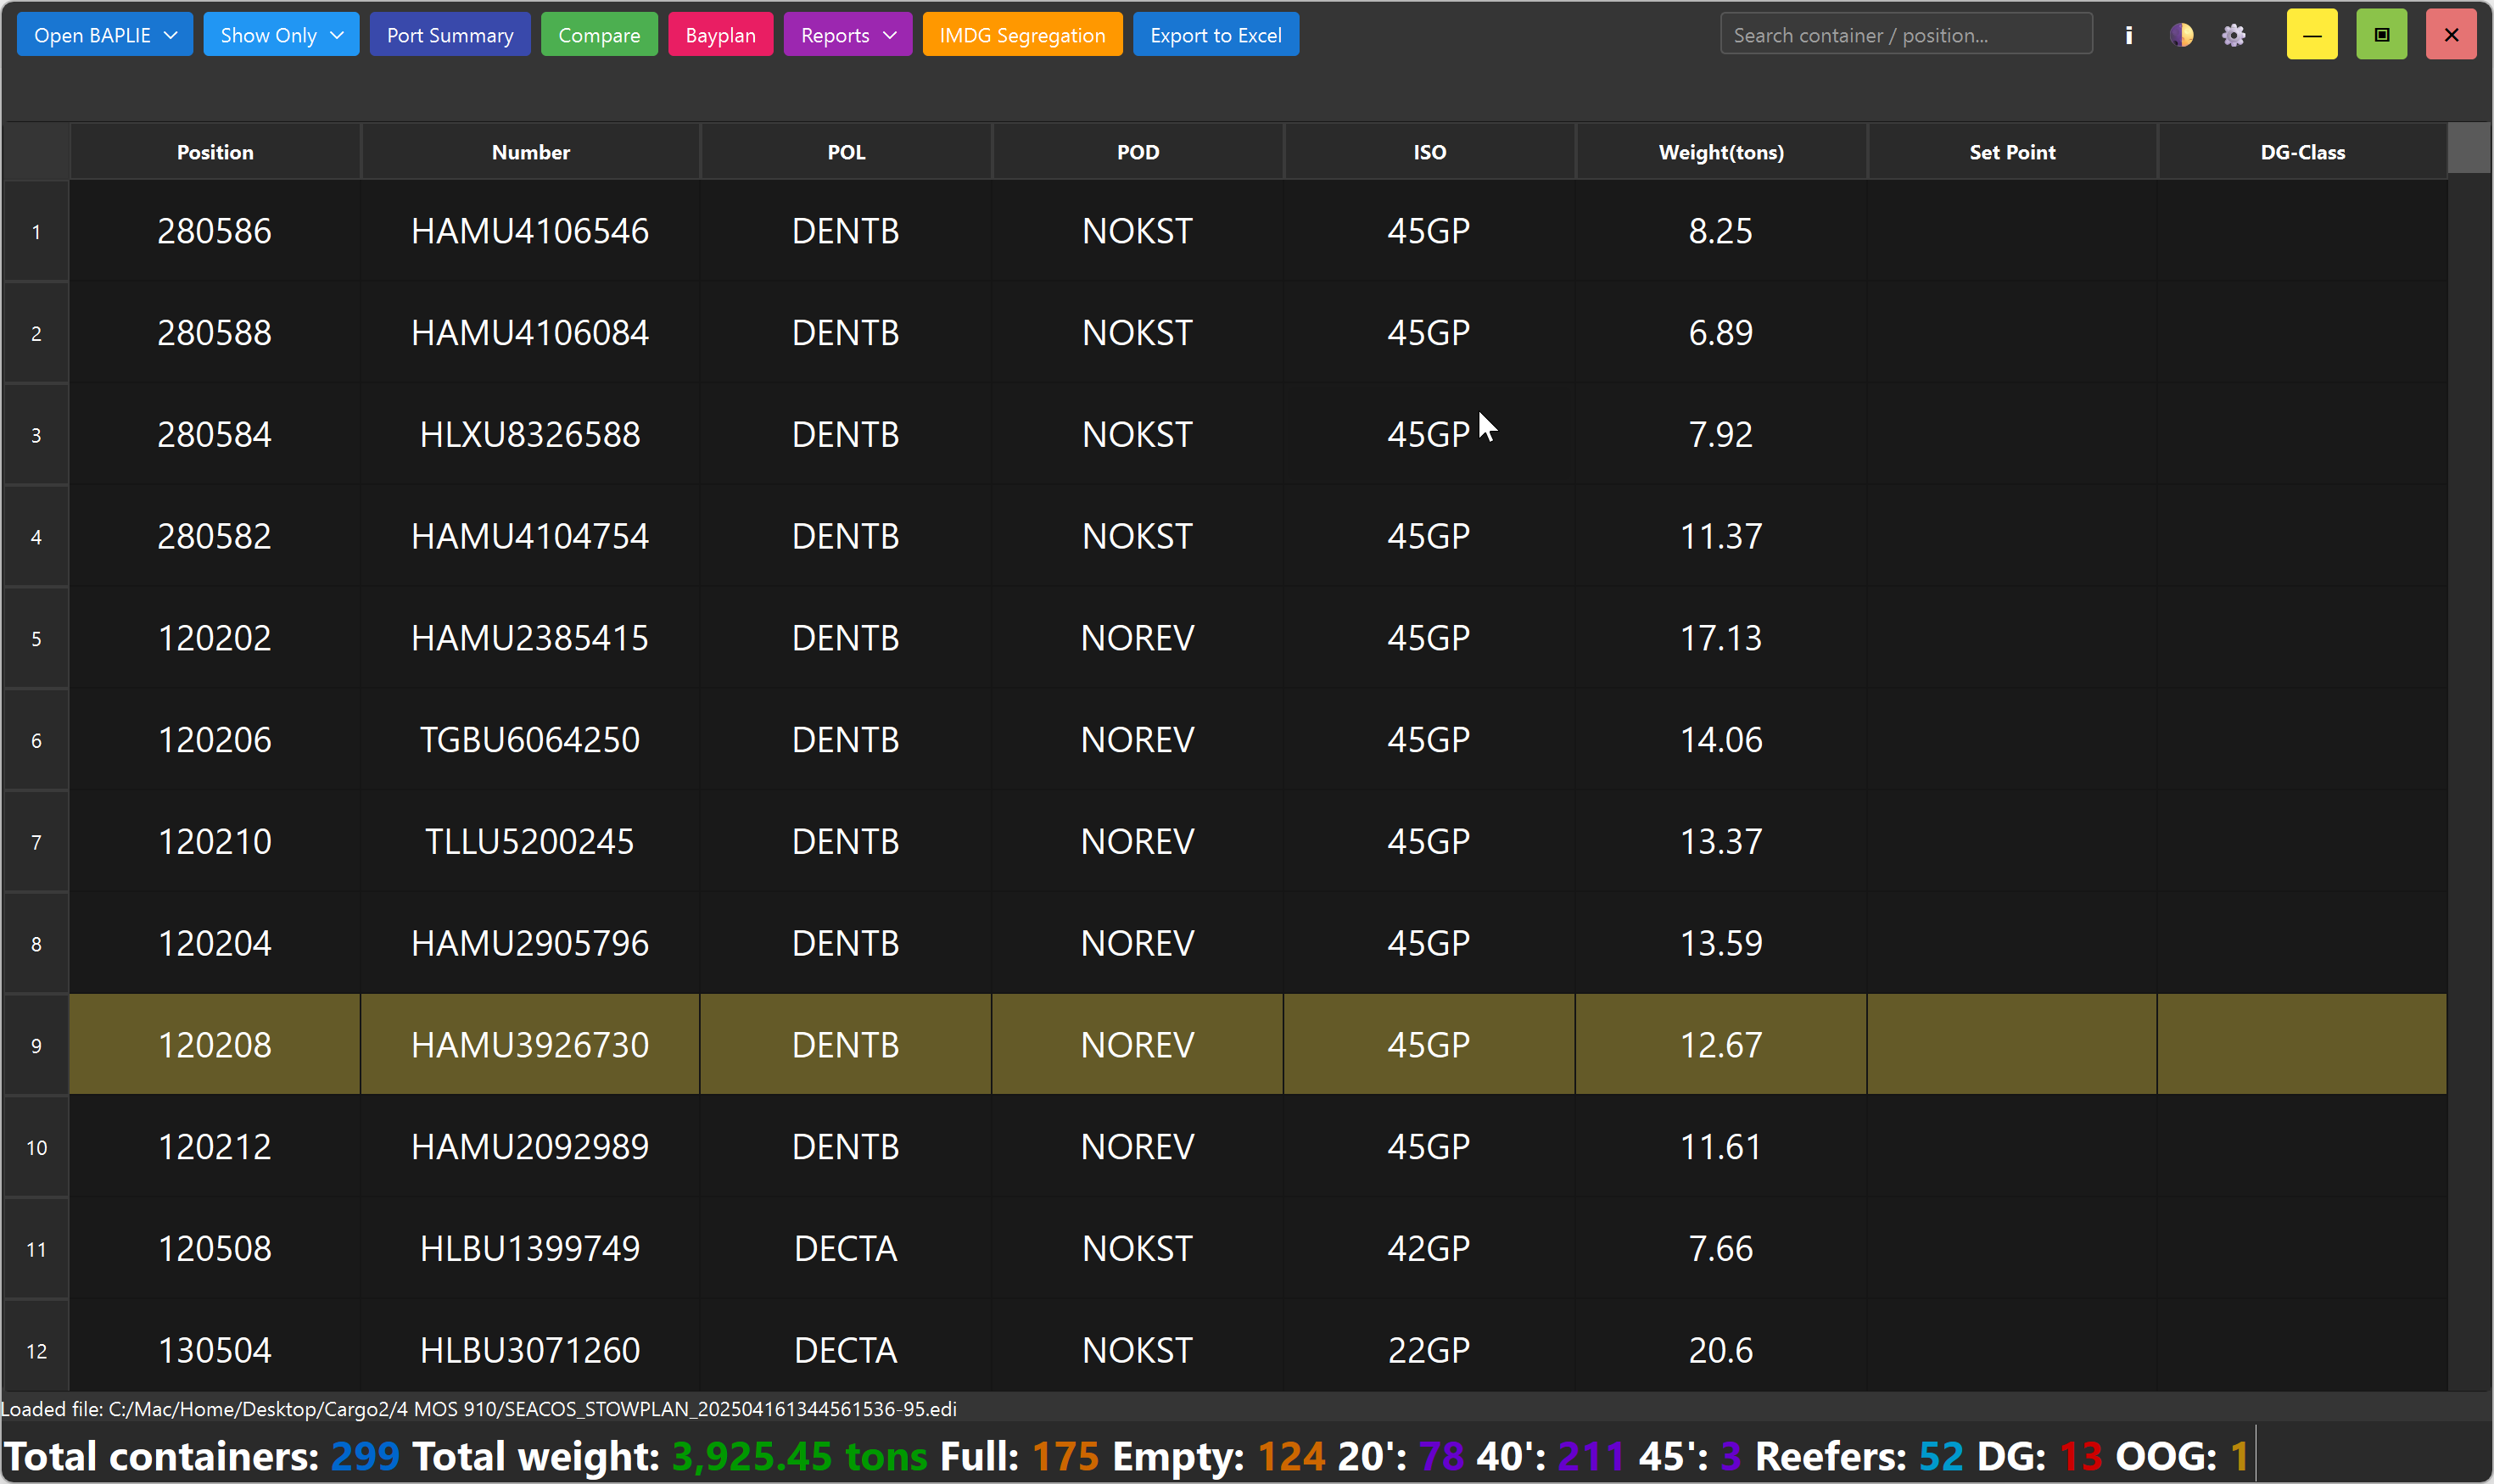Click cell HAMU4106546
Screen dimensions: 2494x1484
point(530,231)
